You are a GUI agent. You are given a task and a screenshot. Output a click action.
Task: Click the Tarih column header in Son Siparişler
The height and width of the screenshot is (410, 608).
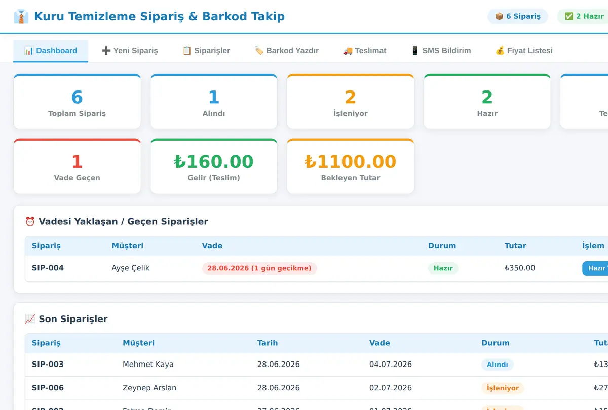coord(268,343)
